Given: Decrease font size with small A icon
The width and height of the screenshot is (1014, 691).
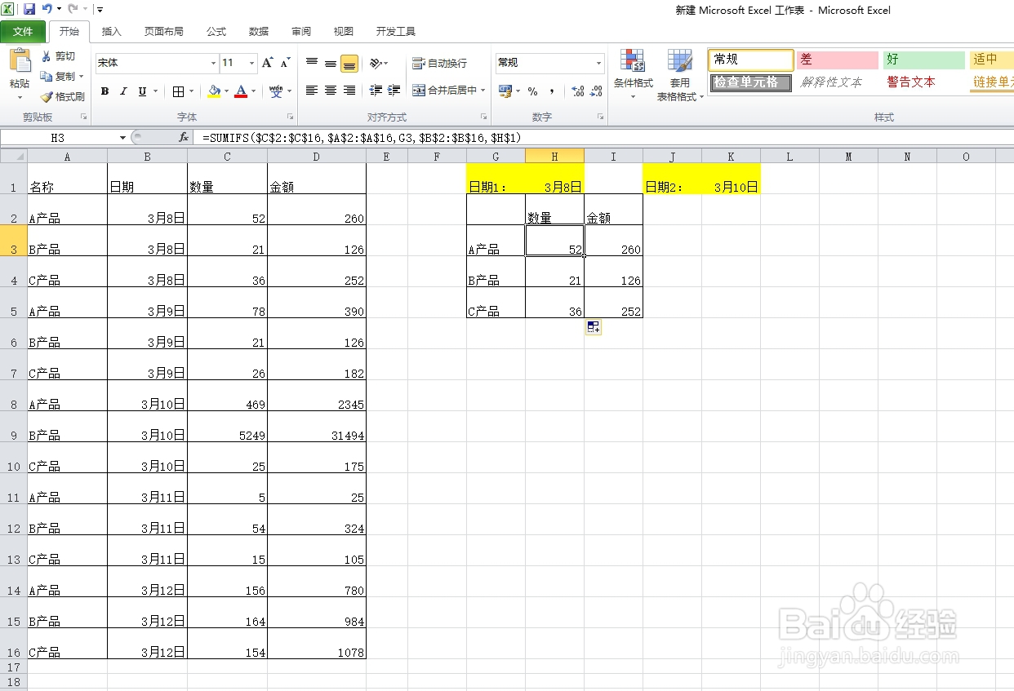Looking at the screenshot, I should 286,63.
